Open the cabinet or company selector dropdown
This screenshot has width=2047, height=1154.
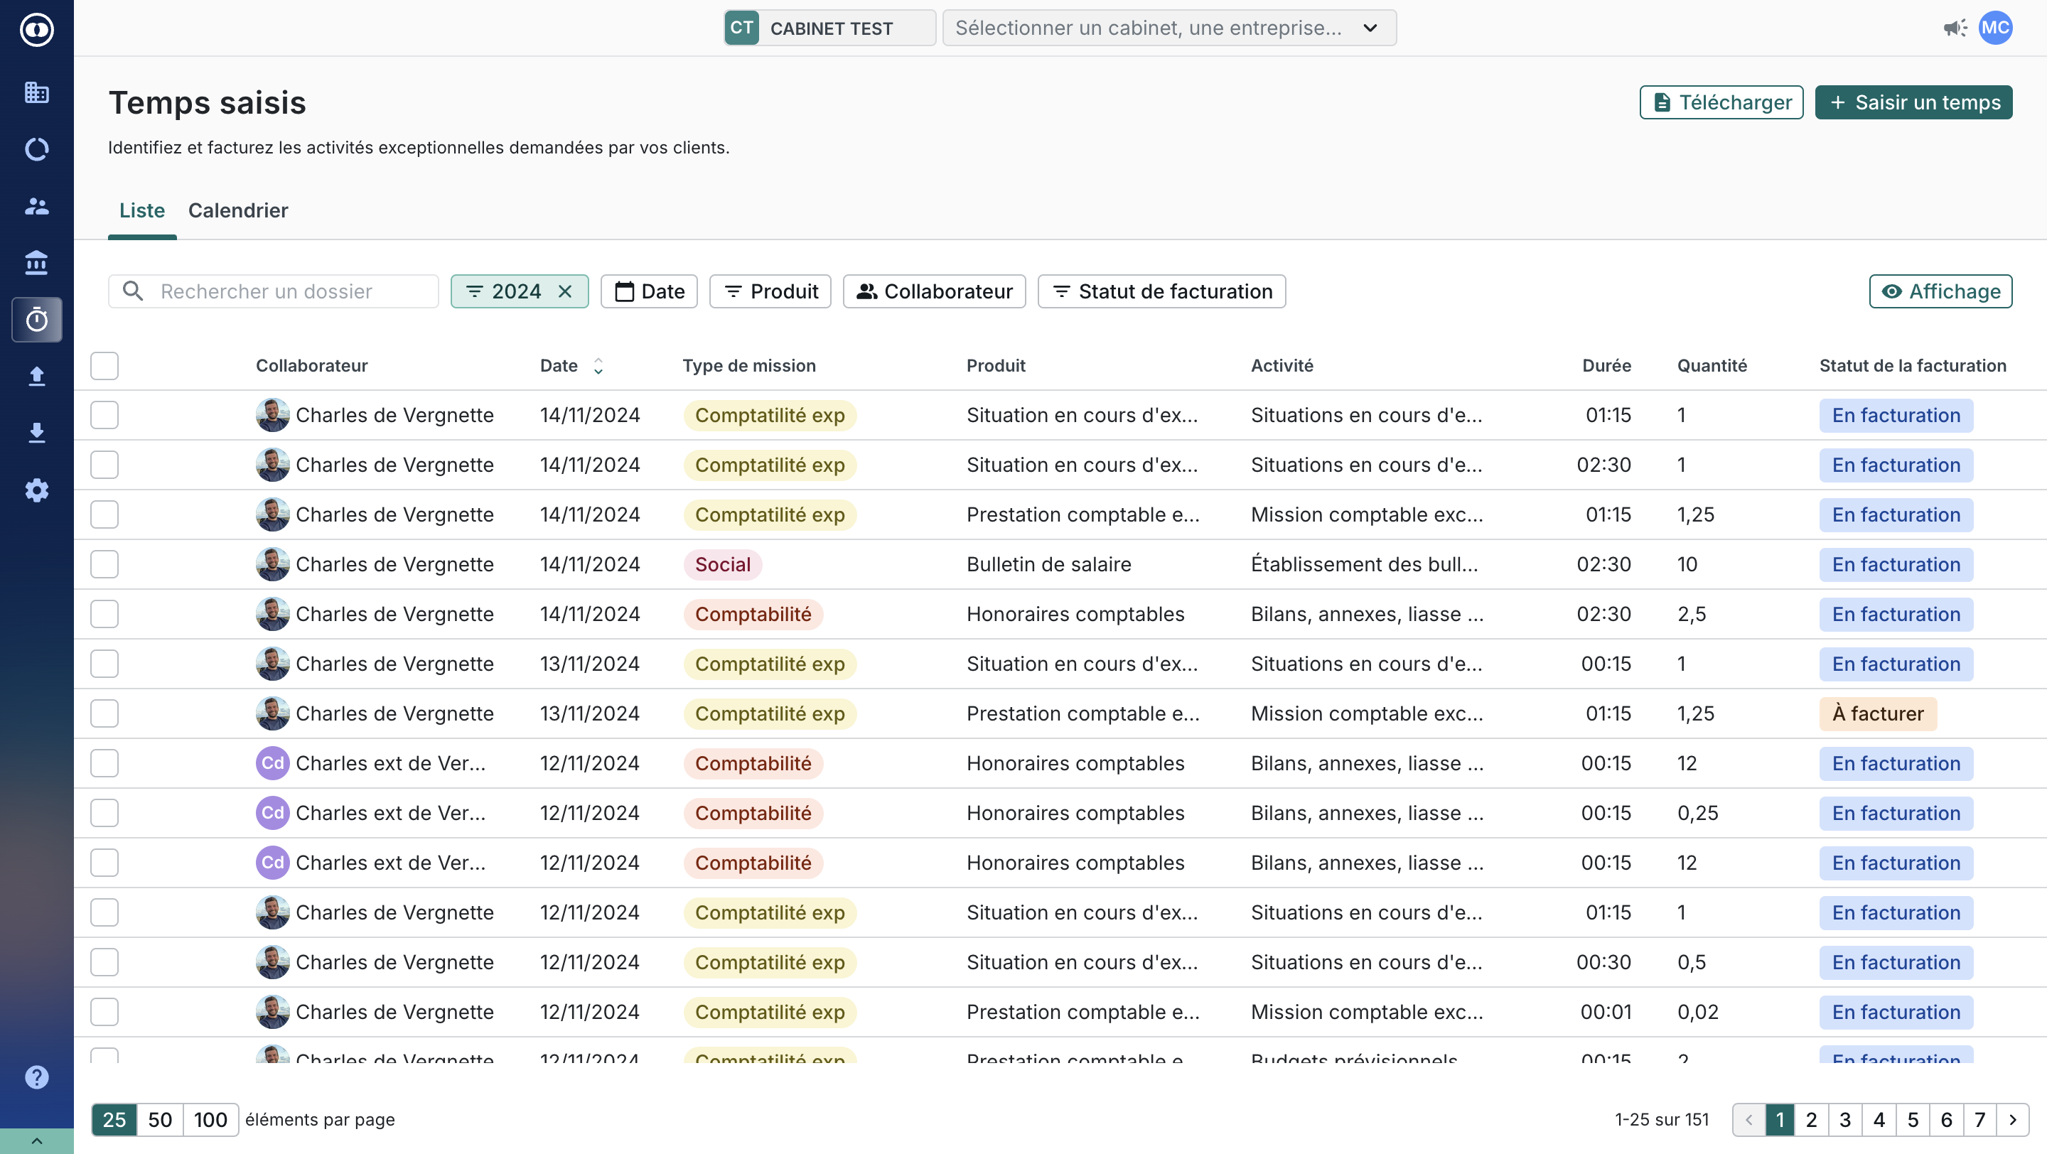(x=1169, y=28)
